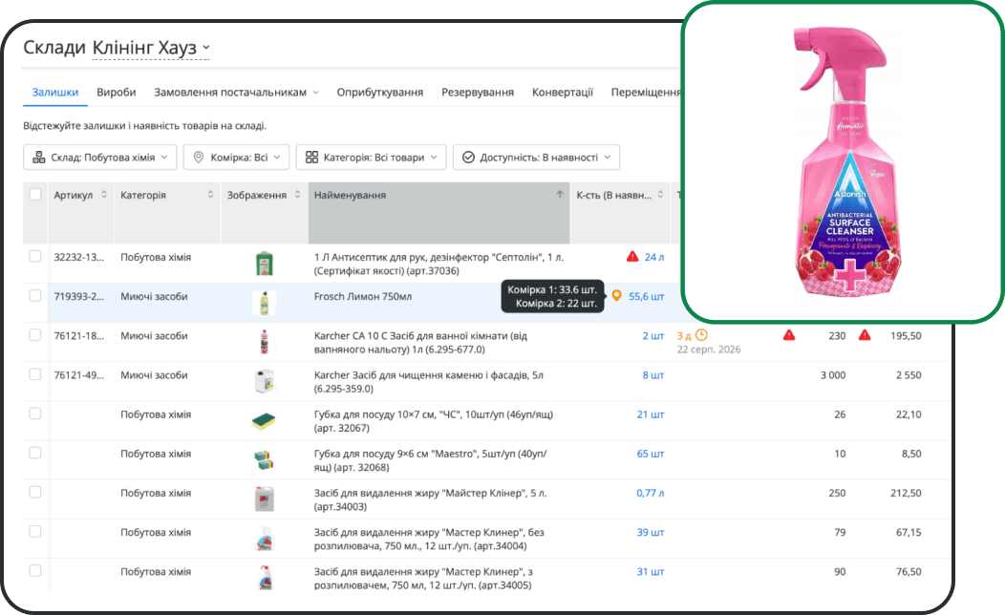This screenshot has height=615, width=1005.
Task: Sort by the Зображення column arrows
Action: point(297,194)
